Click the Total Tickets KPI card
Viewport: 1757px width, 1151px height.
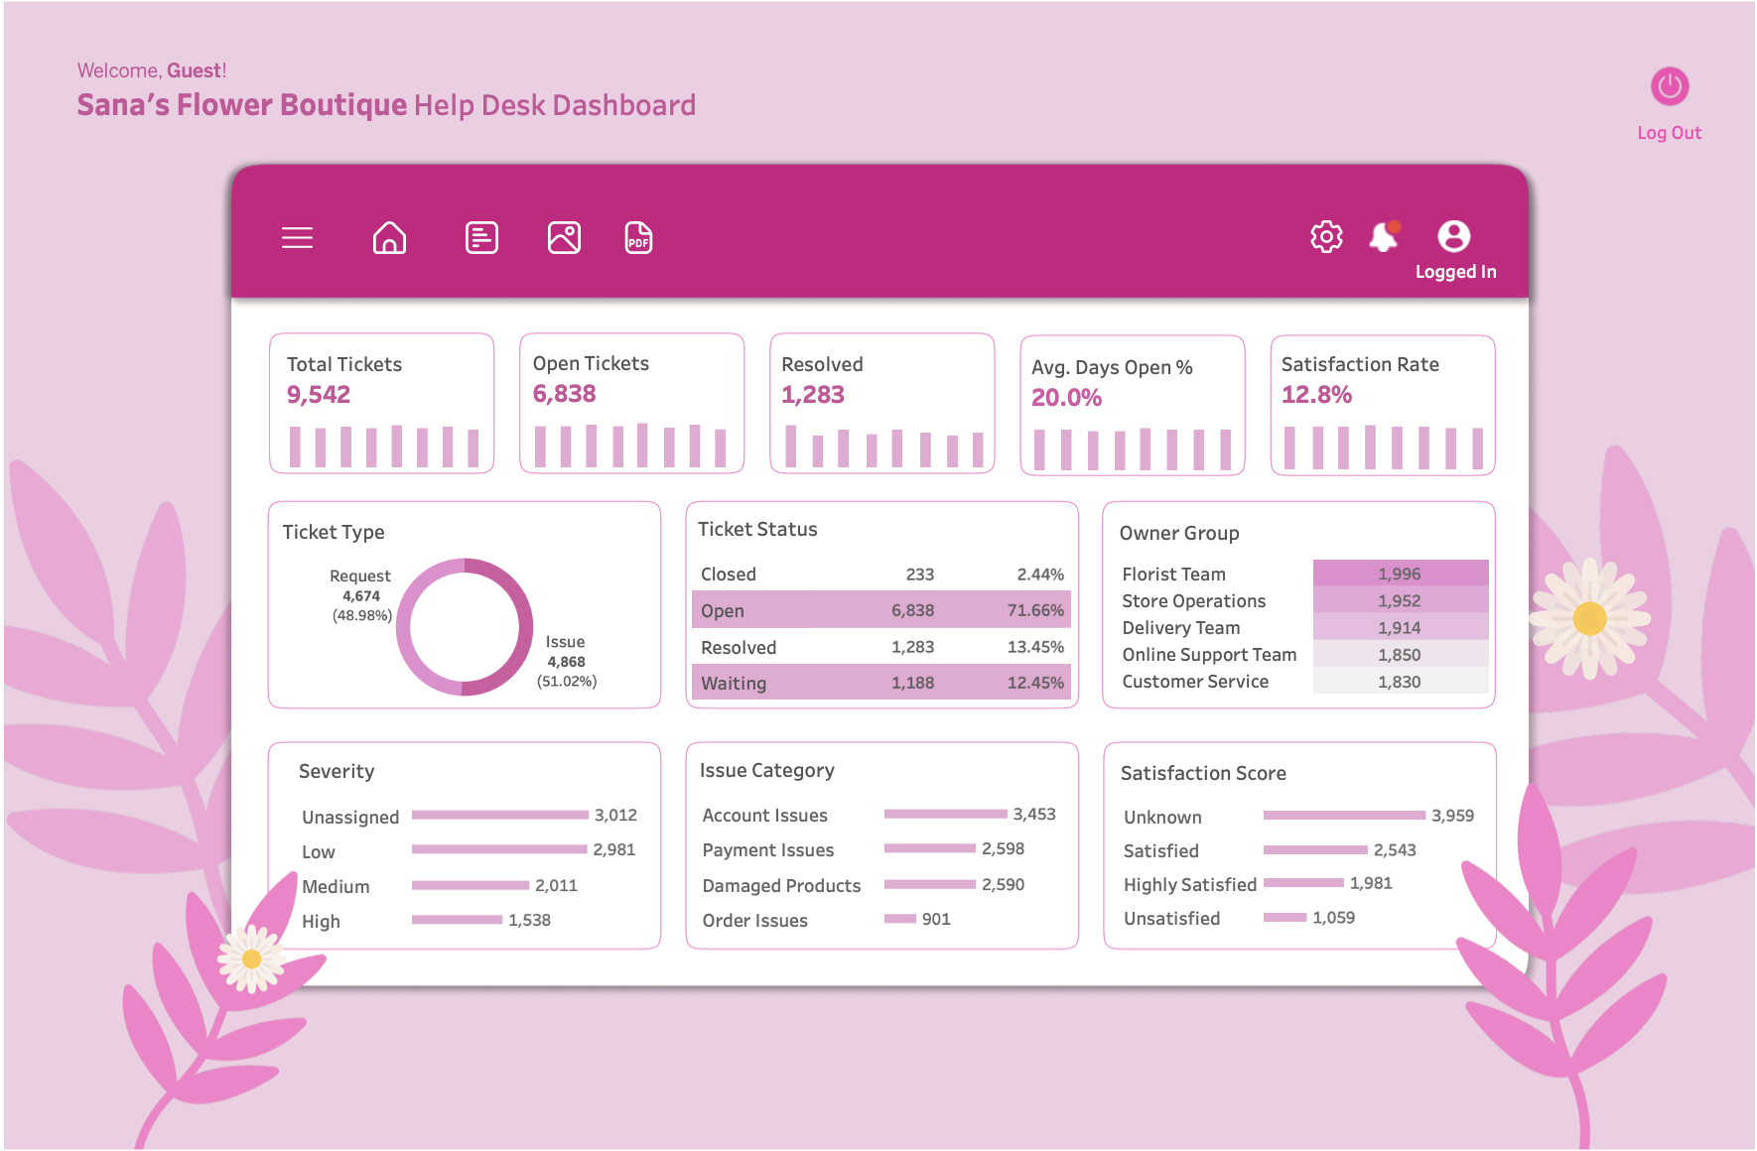point(381,403)
